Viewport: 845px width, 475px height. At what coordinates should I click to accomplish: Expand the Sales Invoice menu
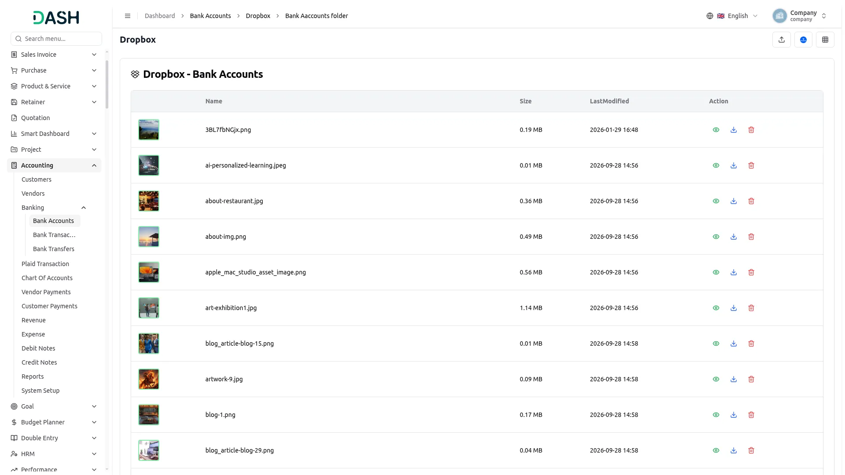54,55
